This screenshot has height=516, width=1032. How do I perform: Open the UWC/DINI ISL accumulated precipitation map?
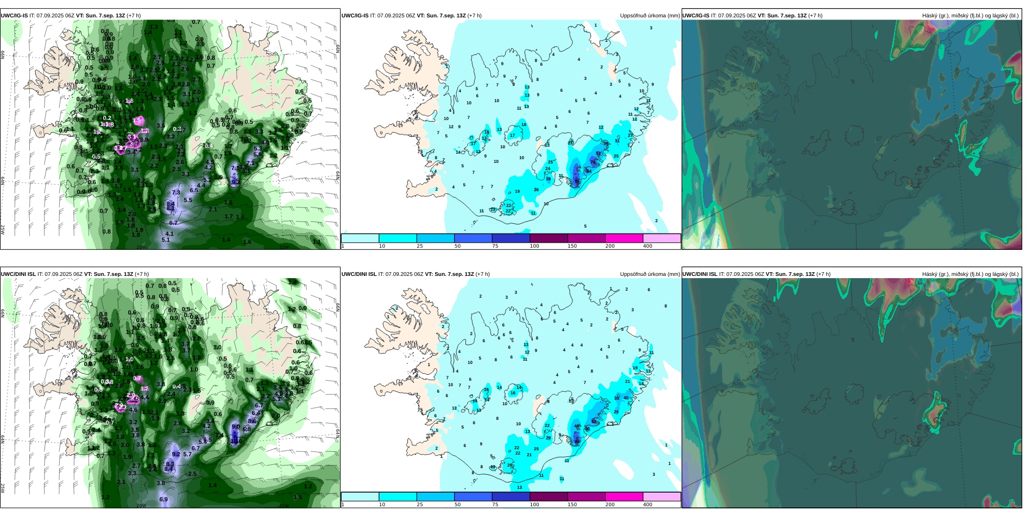click(x=511, y=385)
